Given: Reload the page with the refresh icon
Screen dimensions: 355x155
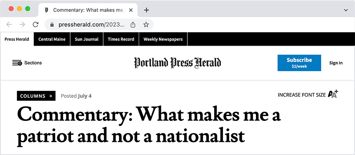Looking at the screenshot, I should click(35, 24).
